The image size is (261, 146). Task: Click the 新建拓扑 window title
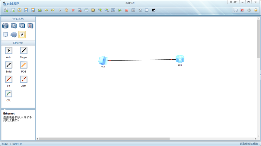pyautogui.click(x=130, y=3)
